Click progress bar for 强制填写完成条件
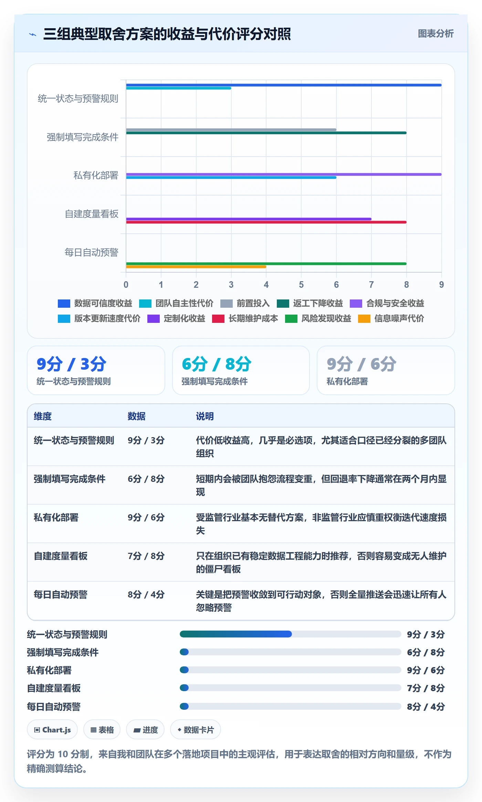 (290, 652)
